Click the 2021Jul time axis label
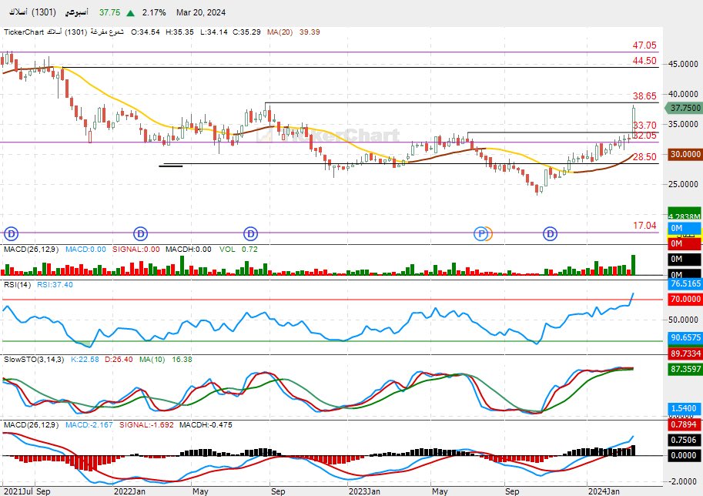The width and height of the screenshot is (703, 496). (x=18, y=491)
